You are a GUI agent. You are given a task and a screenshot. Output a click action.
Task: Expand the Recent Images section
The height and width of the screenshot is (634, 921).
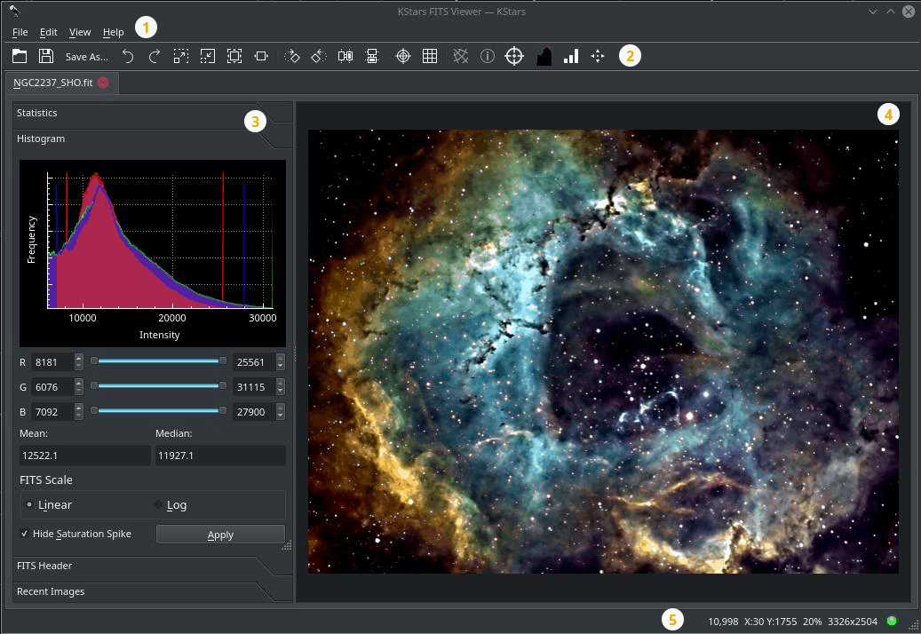coord(51,591)
